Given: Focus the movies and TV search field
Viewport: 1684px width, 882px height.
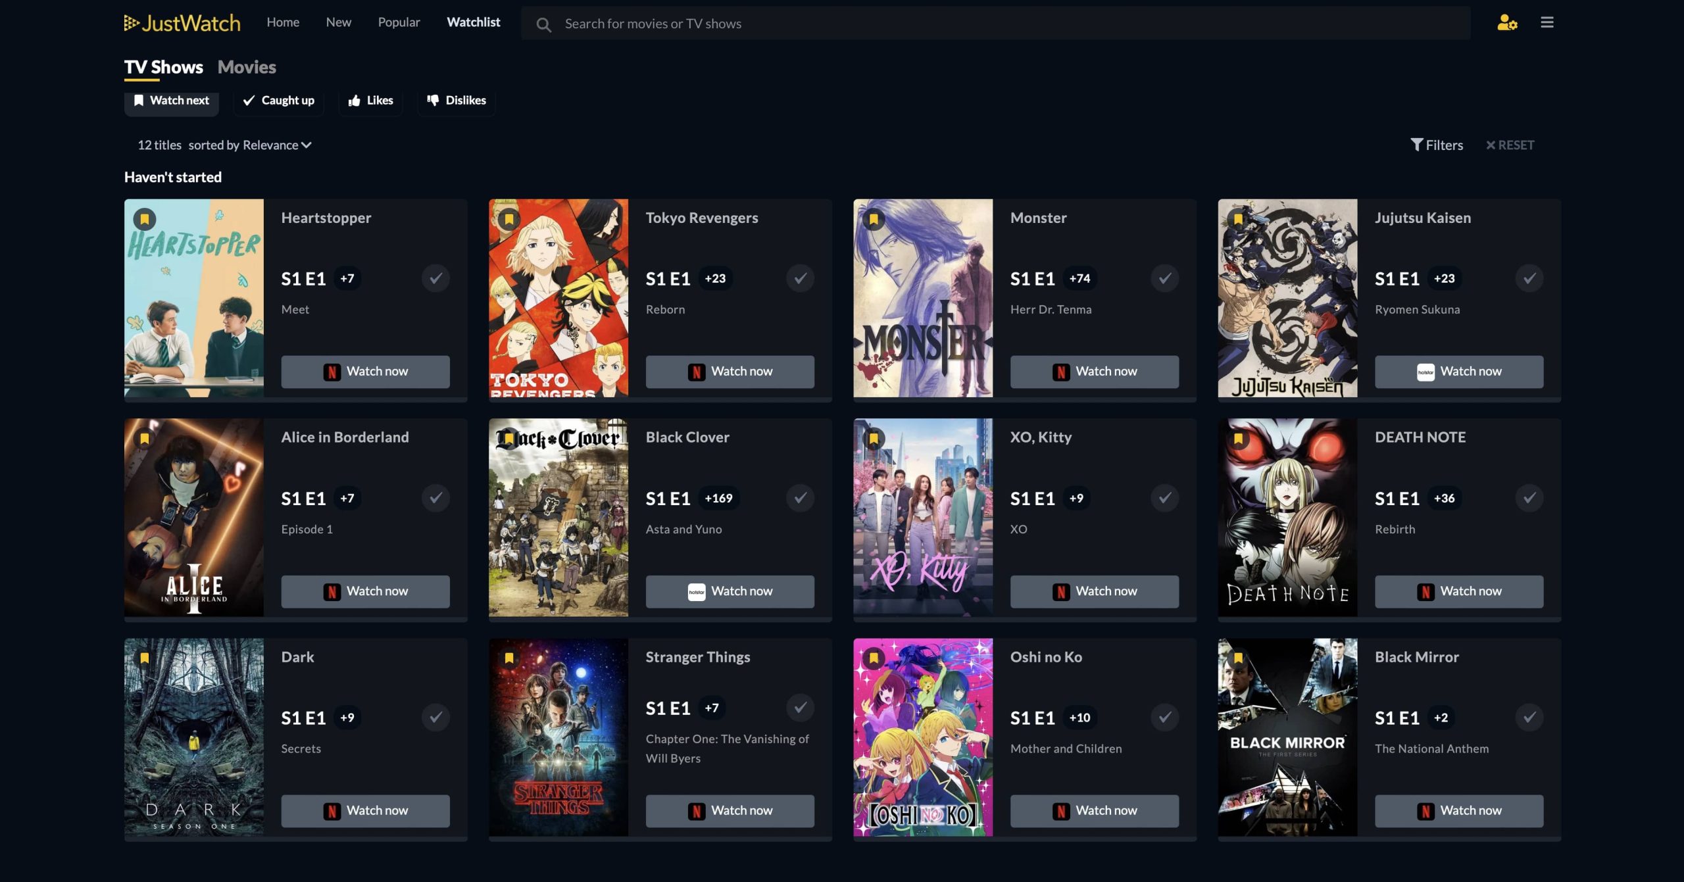Looking at the screenshot, I should [987, 24].
